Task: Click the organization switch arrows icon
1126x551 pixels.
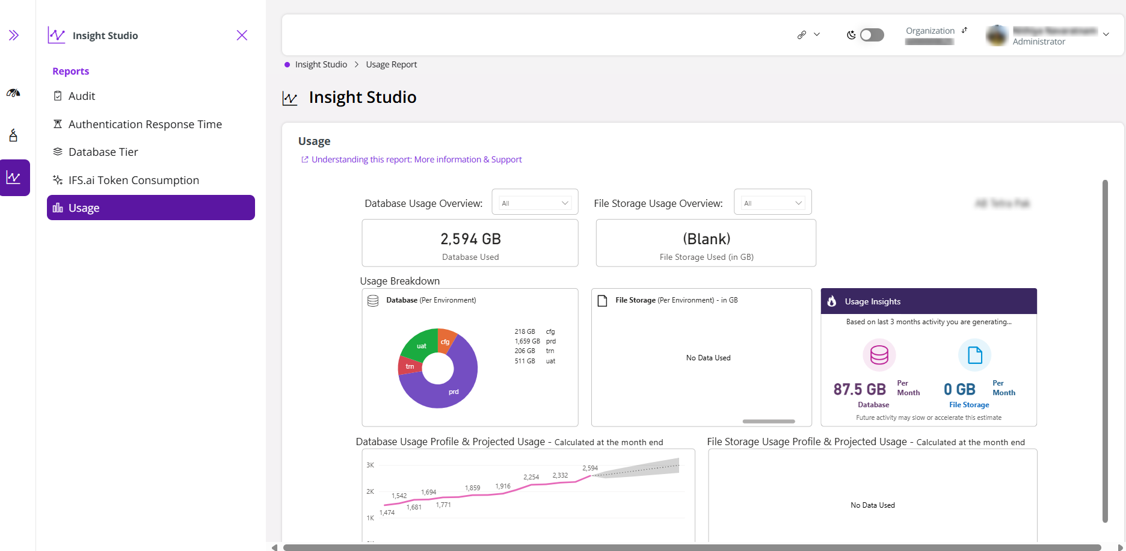Action: 964,30
